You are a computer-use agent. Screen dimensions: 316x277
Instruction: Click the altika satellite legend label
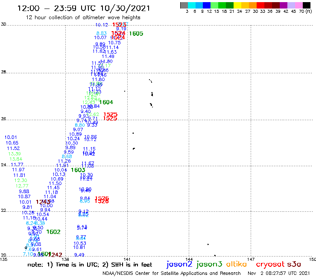coord(237,264)
